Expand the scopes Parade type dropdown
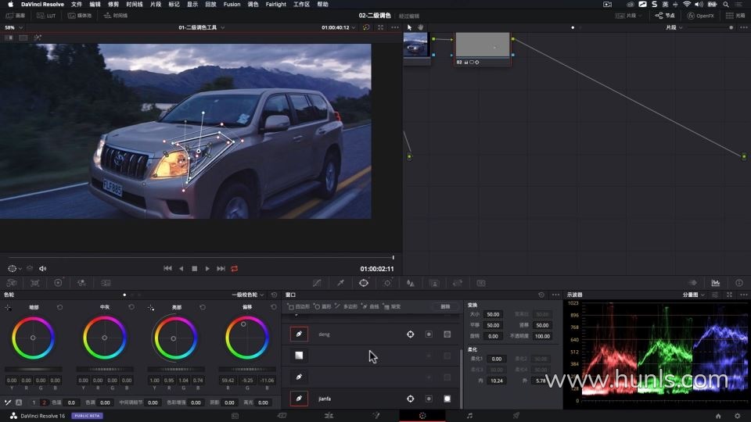Image resolution: width=751 pixels, height=422 pixels. pyautogui.click(x=694, y=295)
